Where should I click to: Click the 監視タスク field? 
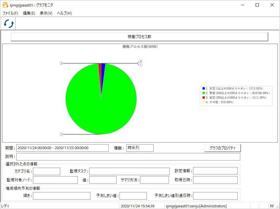click(x=129, y=171)
